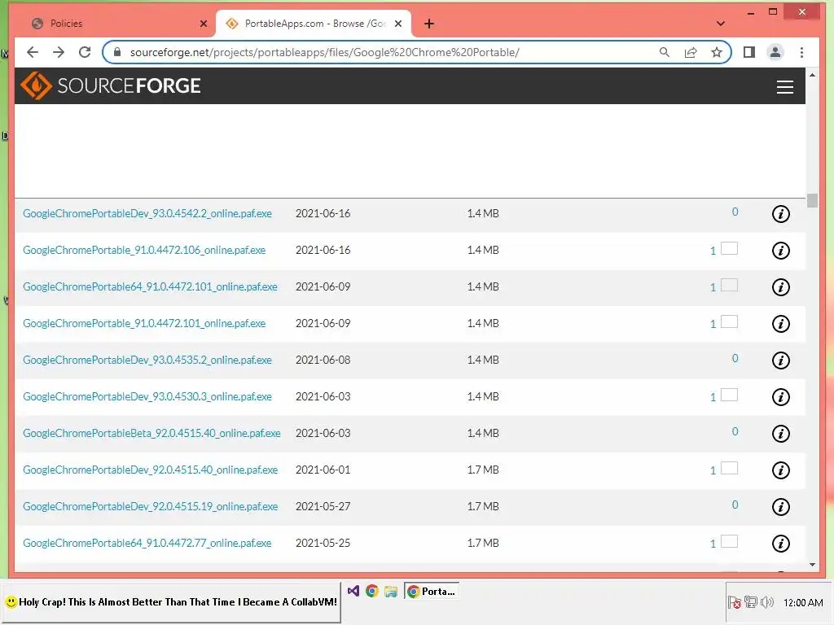Show info for GoogleChromePortable_91.0.4472.101 file
Image resolution: width=834 pixels, height=625 pixels.
(x=780, y=324)
